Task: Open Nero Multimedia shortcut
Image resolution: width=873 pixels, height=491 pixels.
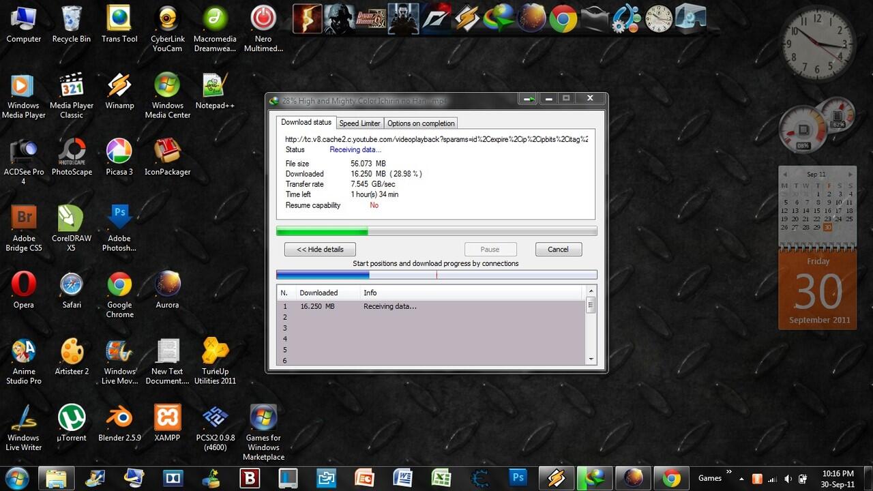Action: click(x=263, y=29)
